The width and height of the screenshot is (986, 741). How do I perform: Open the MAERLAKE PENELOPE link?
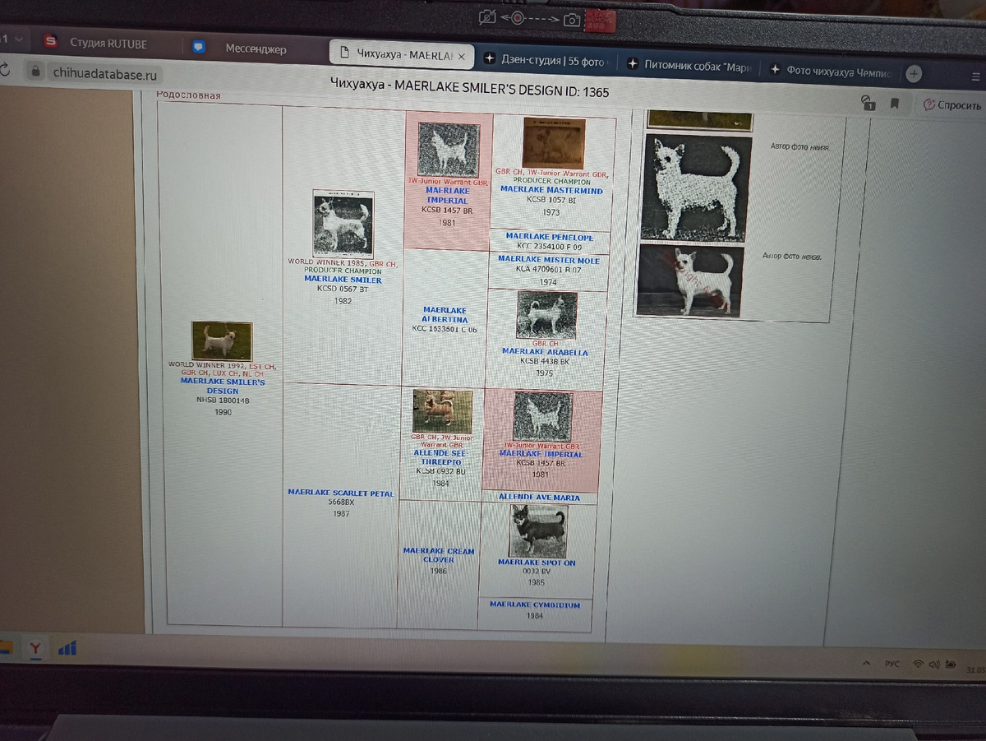tap(549, 237)
